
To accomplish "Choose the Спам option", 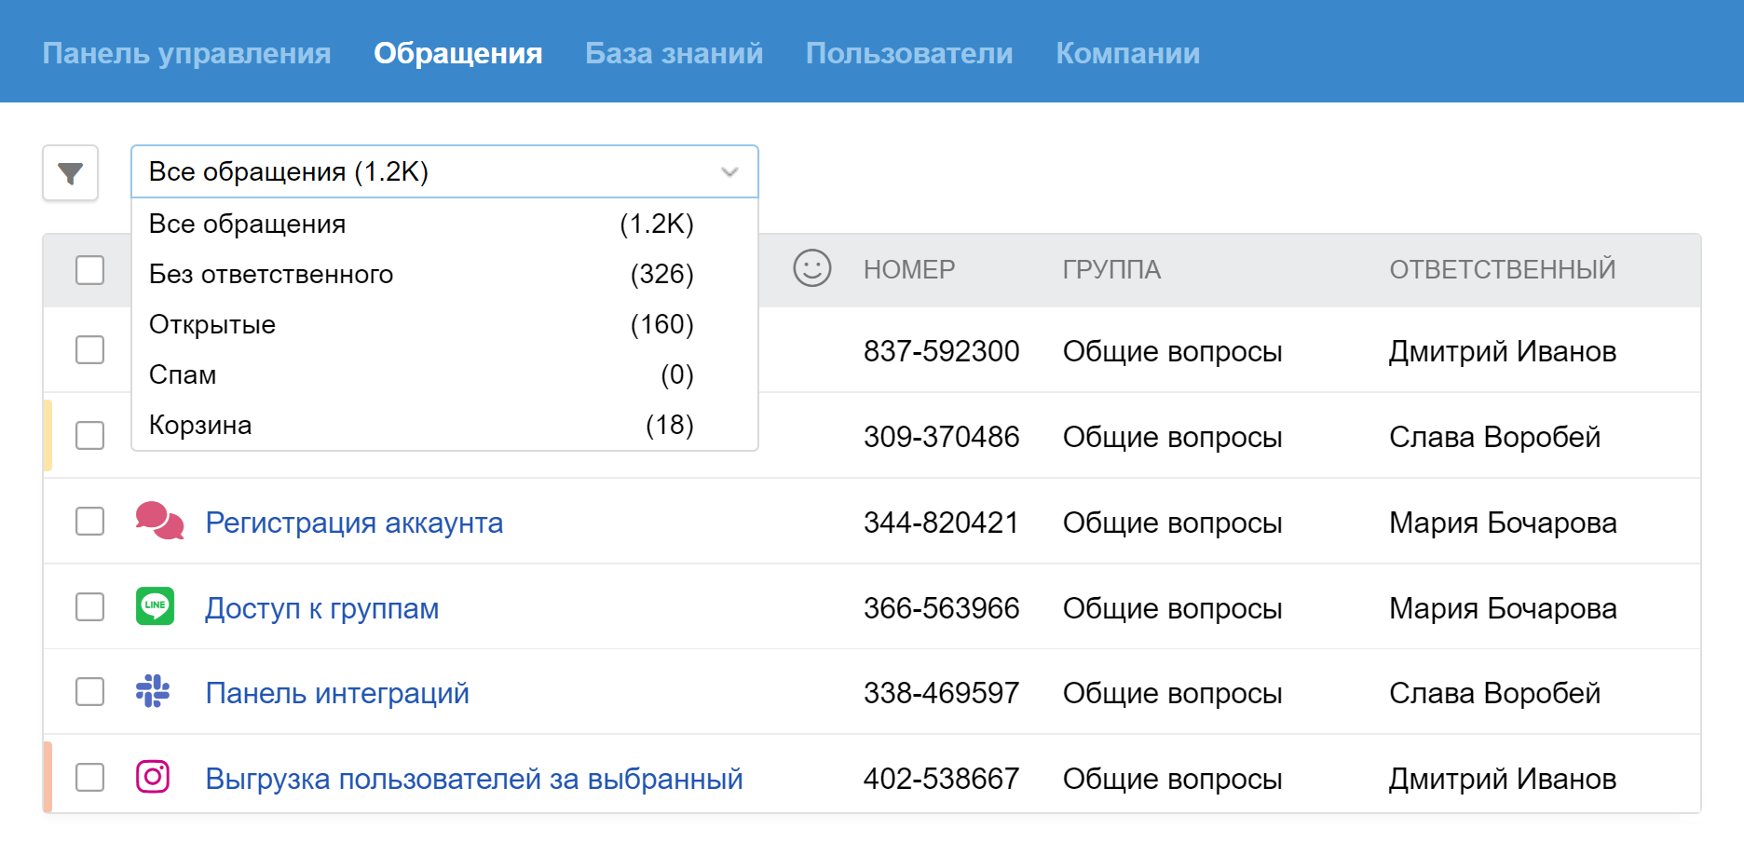I will click(x=444, y=374).
